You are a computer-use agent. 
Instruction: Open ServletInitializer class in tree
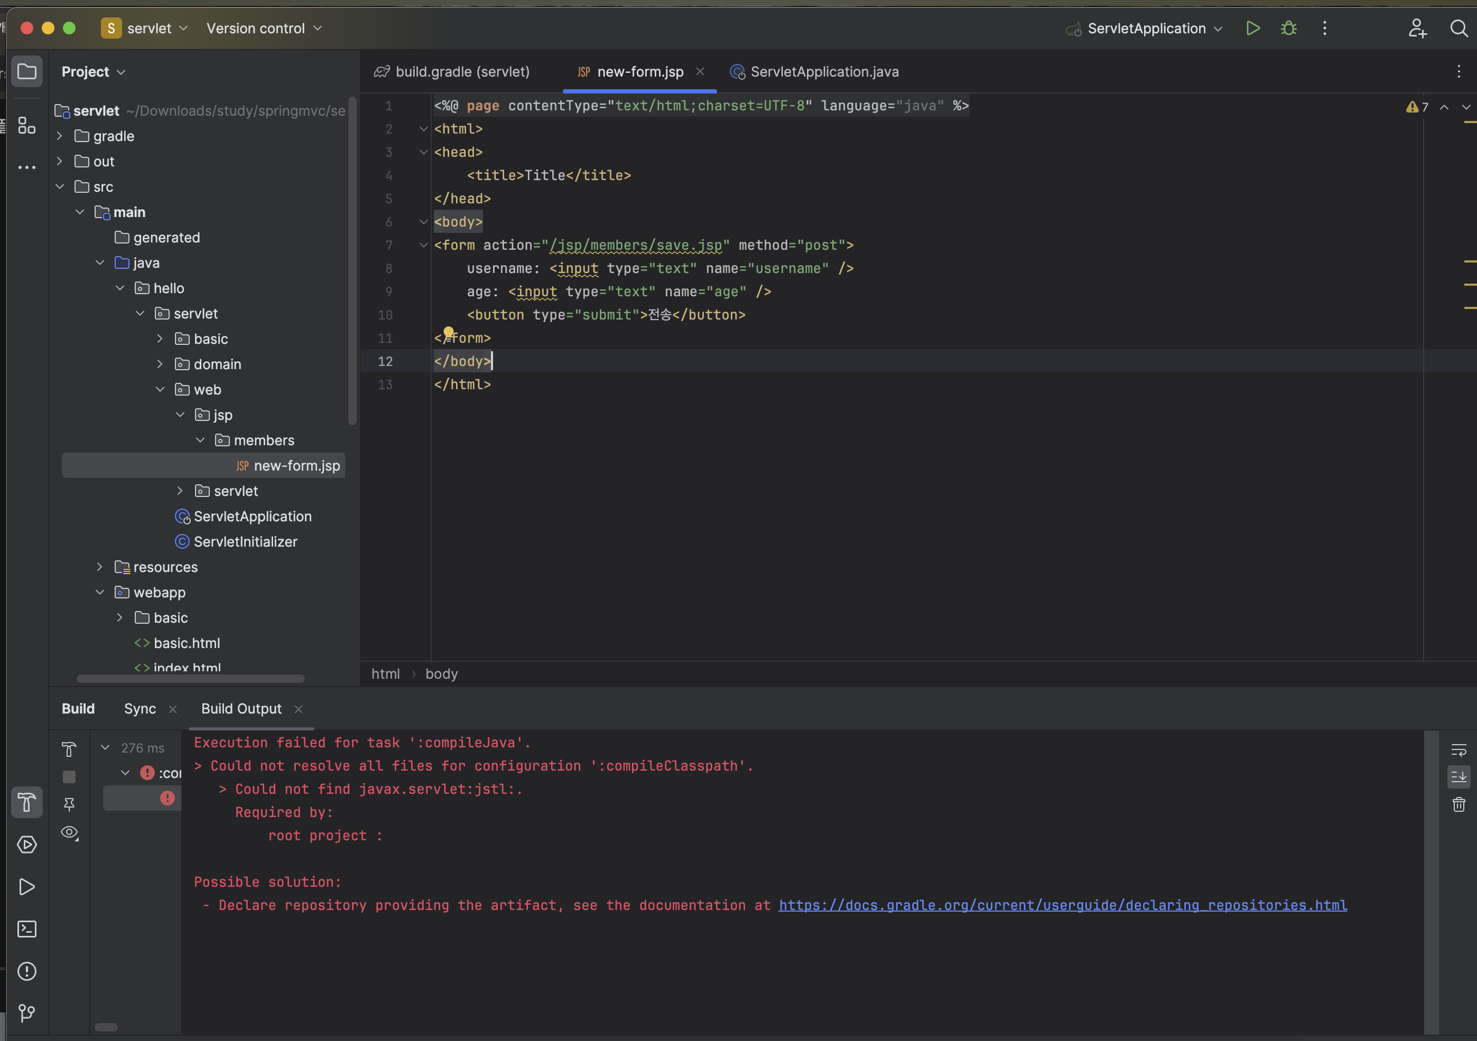(x=236, y=541)
